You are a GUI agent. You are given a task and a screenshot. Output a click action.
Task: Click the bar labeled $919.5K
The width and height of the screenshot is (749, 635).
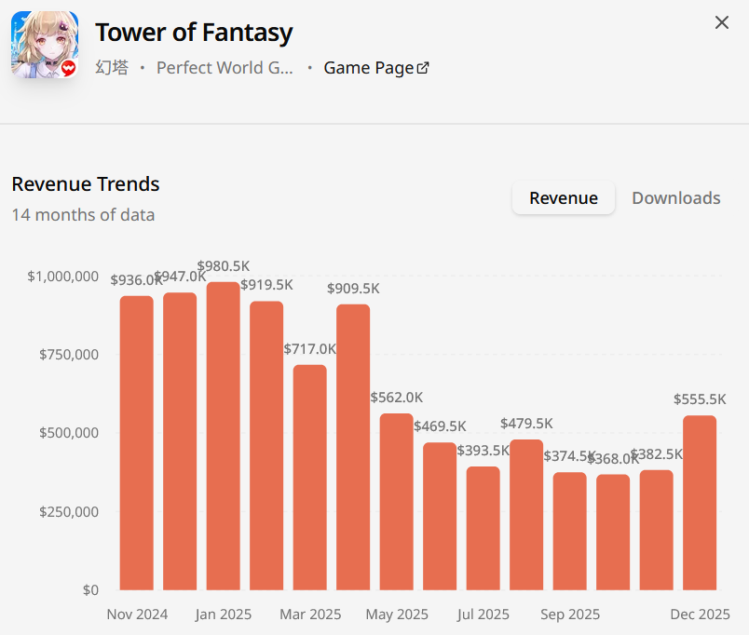(x=266, y=445)
